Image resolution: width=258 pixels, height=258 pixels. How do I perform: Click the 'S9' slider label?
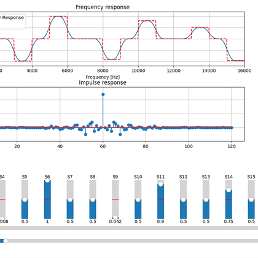[x=115, y=177]
